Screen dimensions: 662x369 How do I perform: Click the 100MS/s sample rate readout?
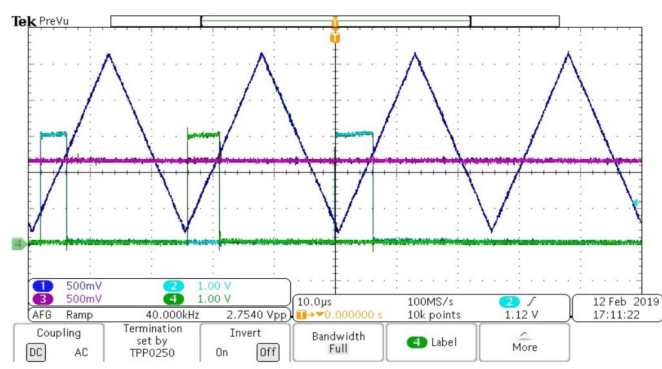(431, 302)
